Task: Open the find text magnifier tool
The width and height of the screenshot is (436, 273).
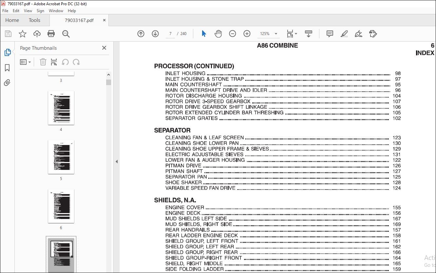Action: pyautogui.click(x=66, y=34)
